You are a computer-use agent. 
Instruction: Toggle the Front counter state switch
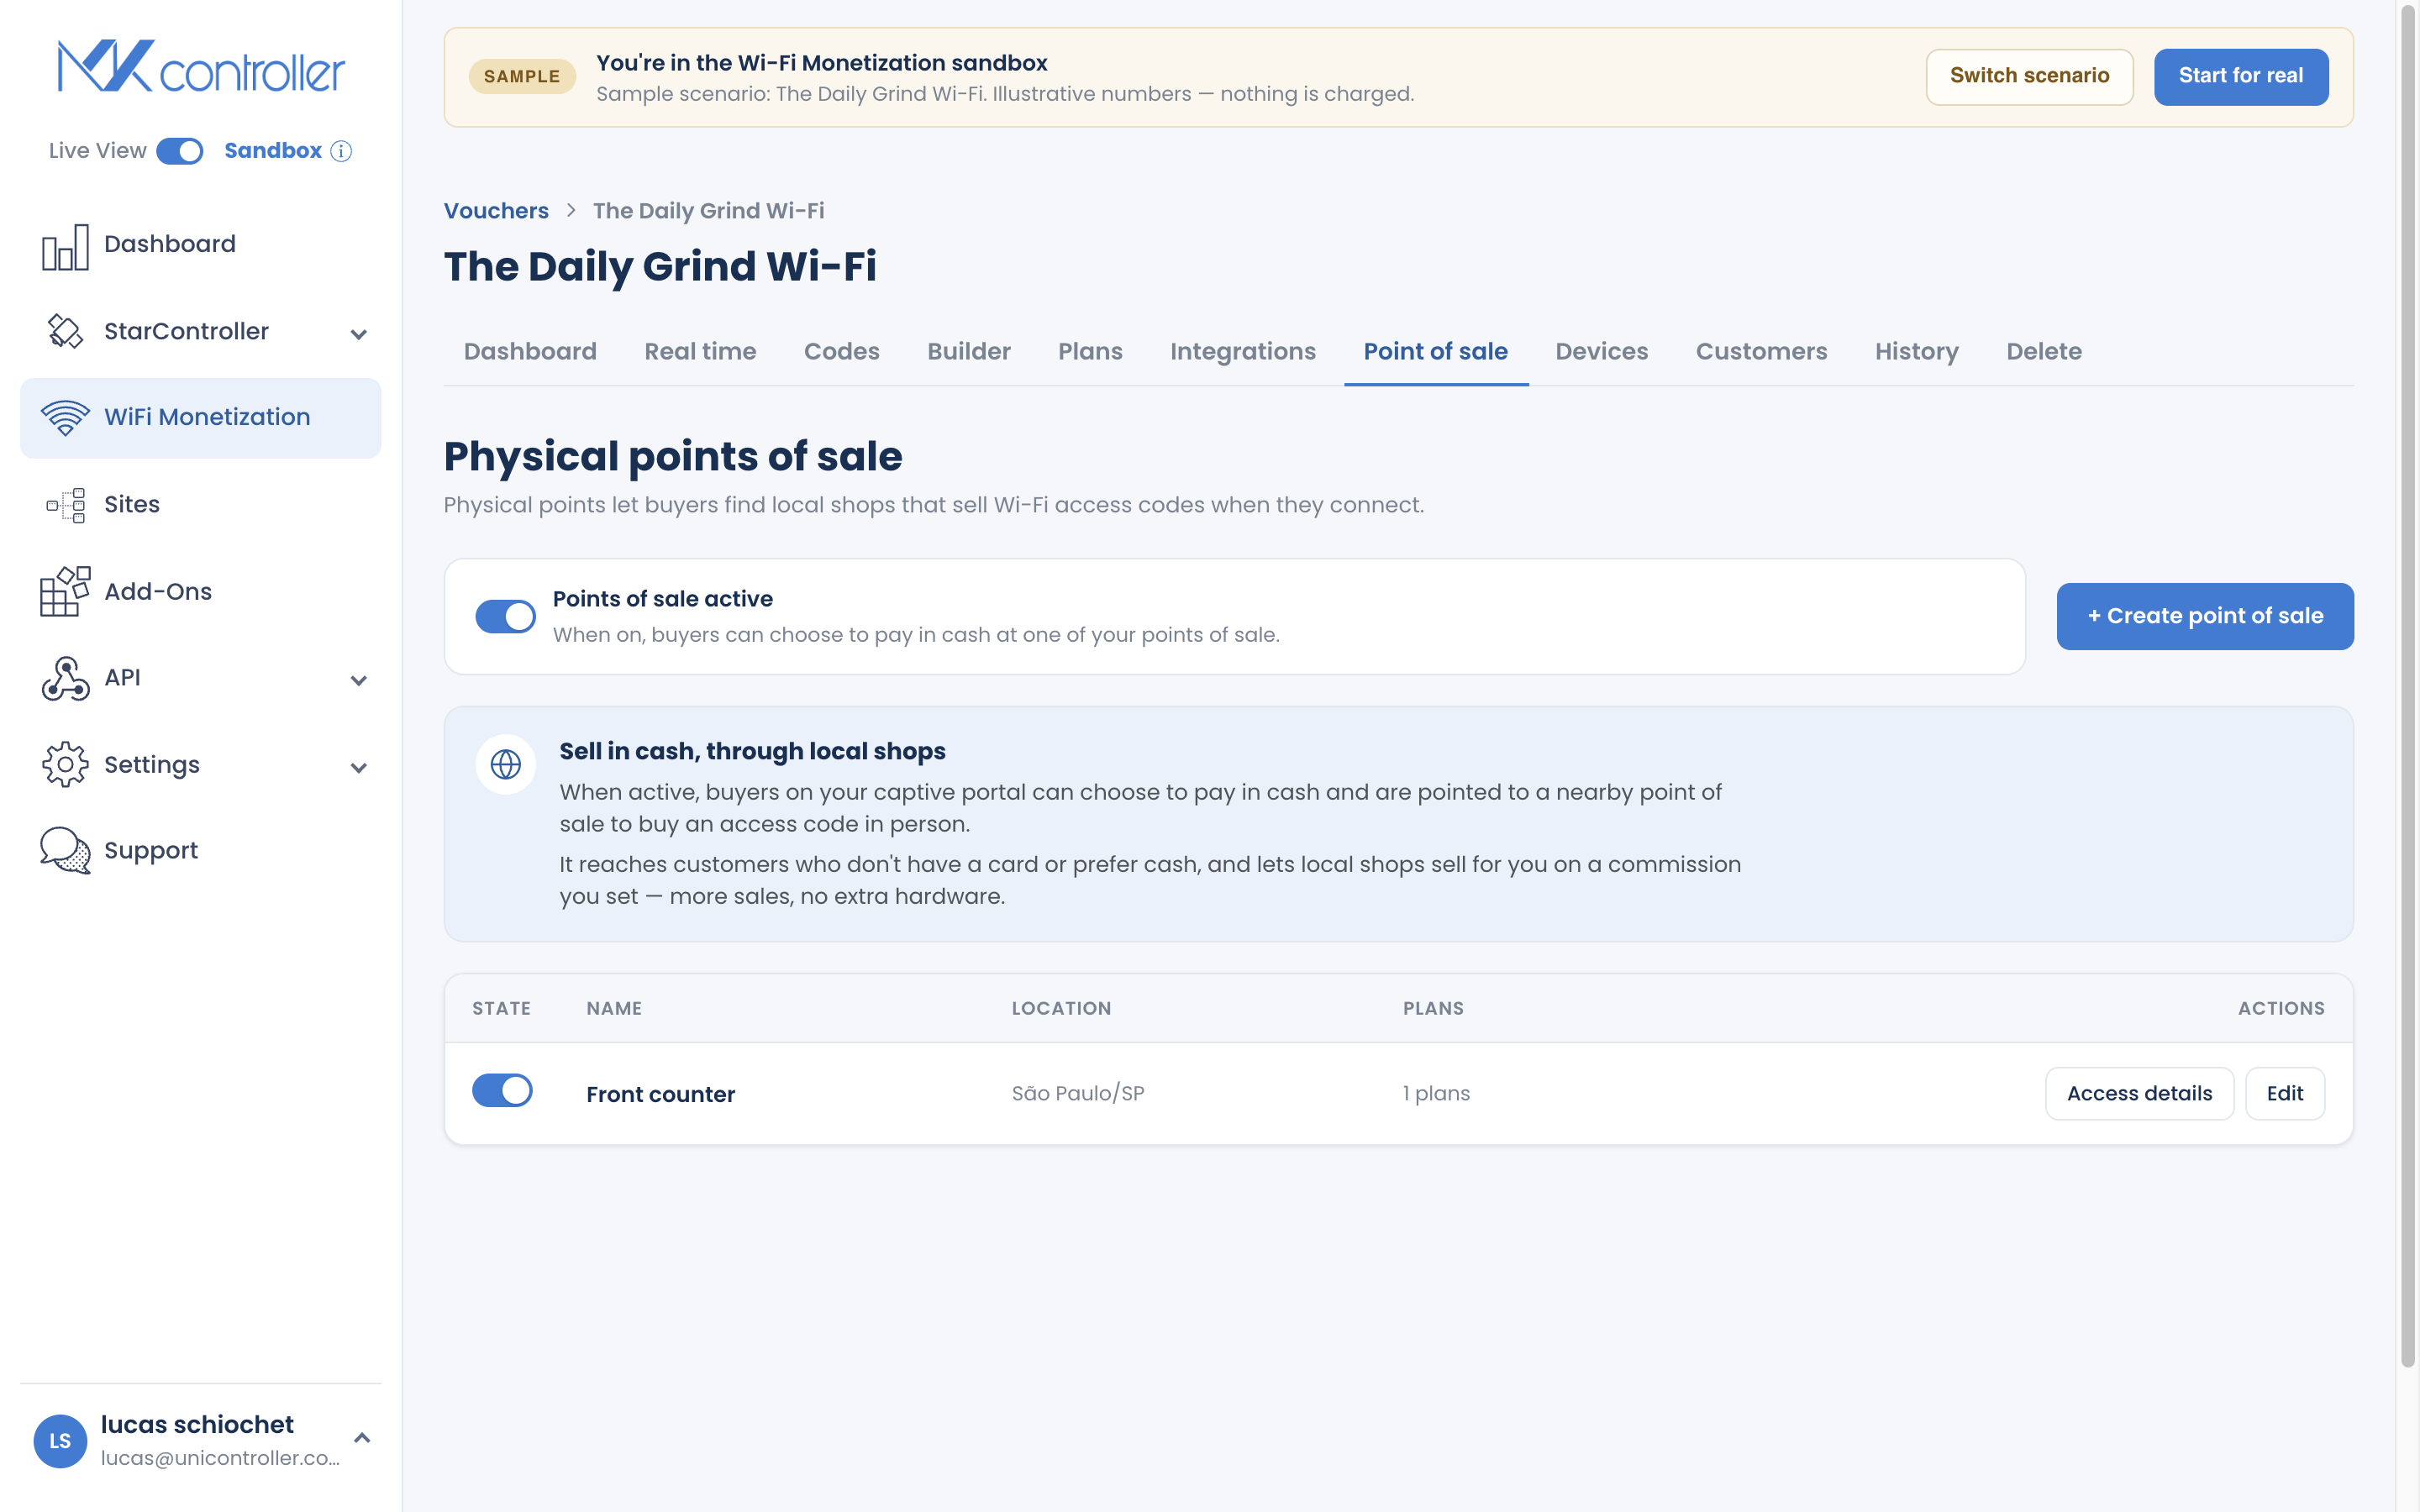(502, 1090)
